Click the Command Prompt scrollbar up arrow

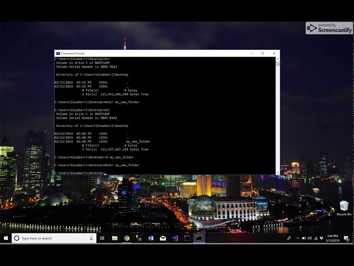(278, 59)
